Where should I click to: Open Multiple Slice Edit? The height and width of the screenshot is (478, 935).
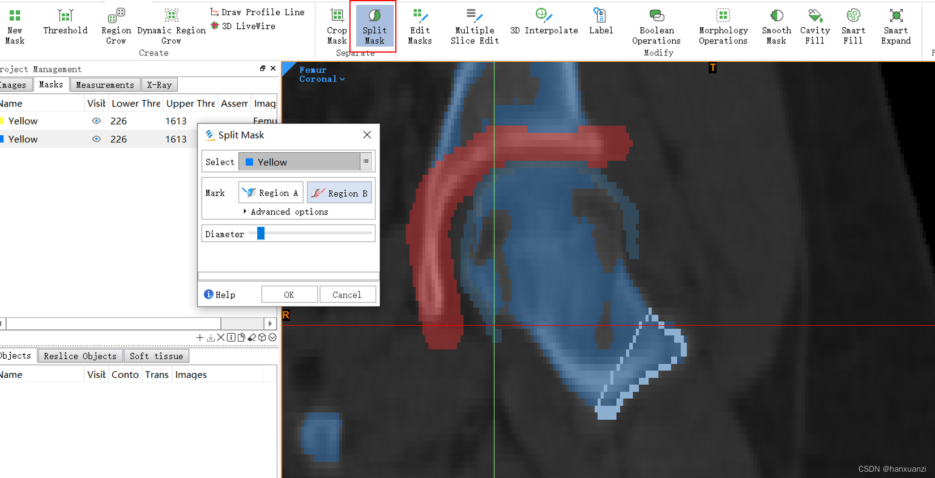[475, 26]
